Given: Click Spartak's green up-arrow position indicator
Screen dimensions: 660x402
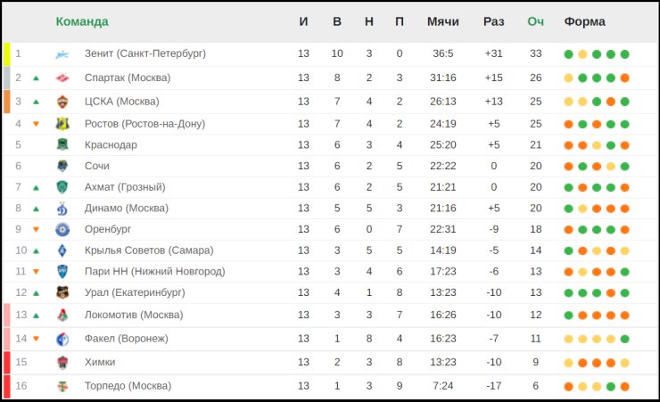Looking at the screenshot, I should tap(37, 78).
